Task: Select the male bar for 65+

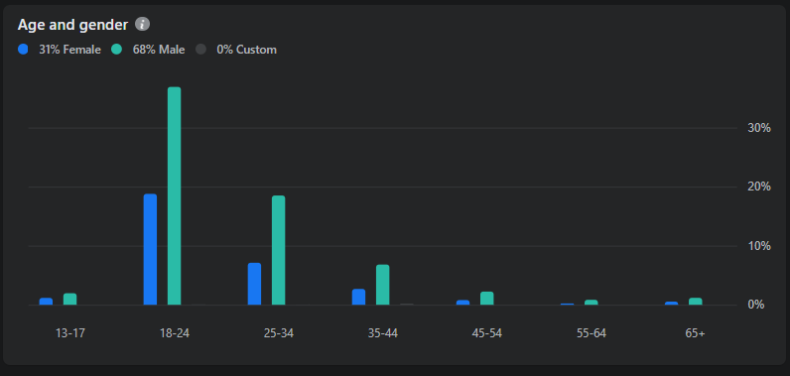Action: click(x=696, y=301)
